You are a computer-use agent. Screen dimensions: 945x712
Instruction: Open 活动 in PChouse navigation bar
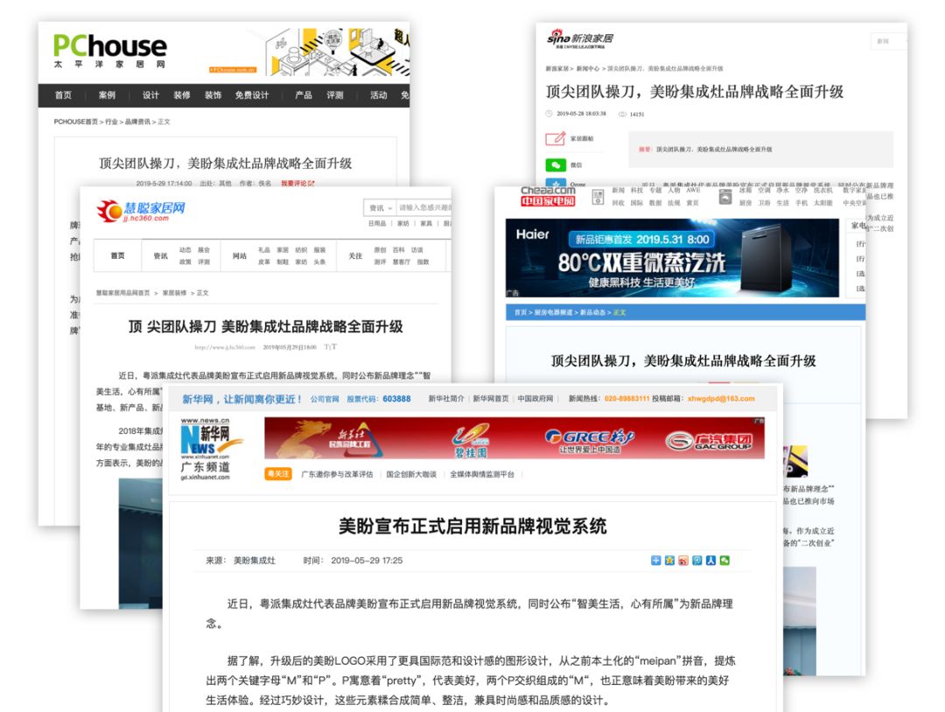[x=379, y=95]
